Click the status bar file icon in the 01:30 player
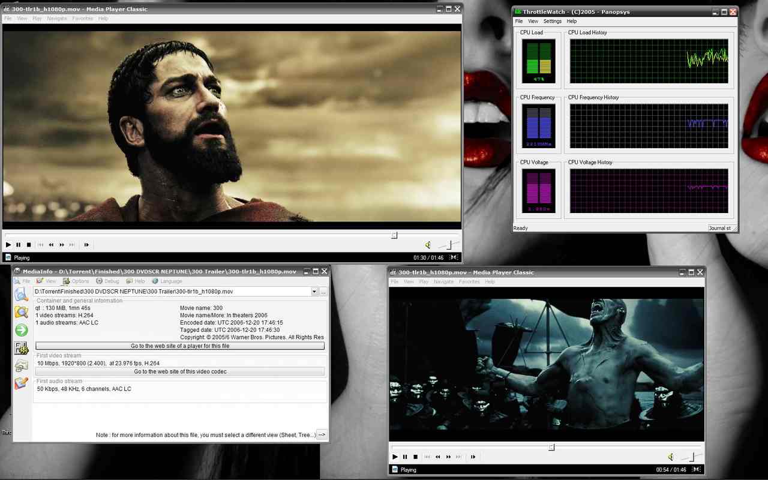Image resolution: width=768 pixels, height=480 pixels. click(8, 258)
